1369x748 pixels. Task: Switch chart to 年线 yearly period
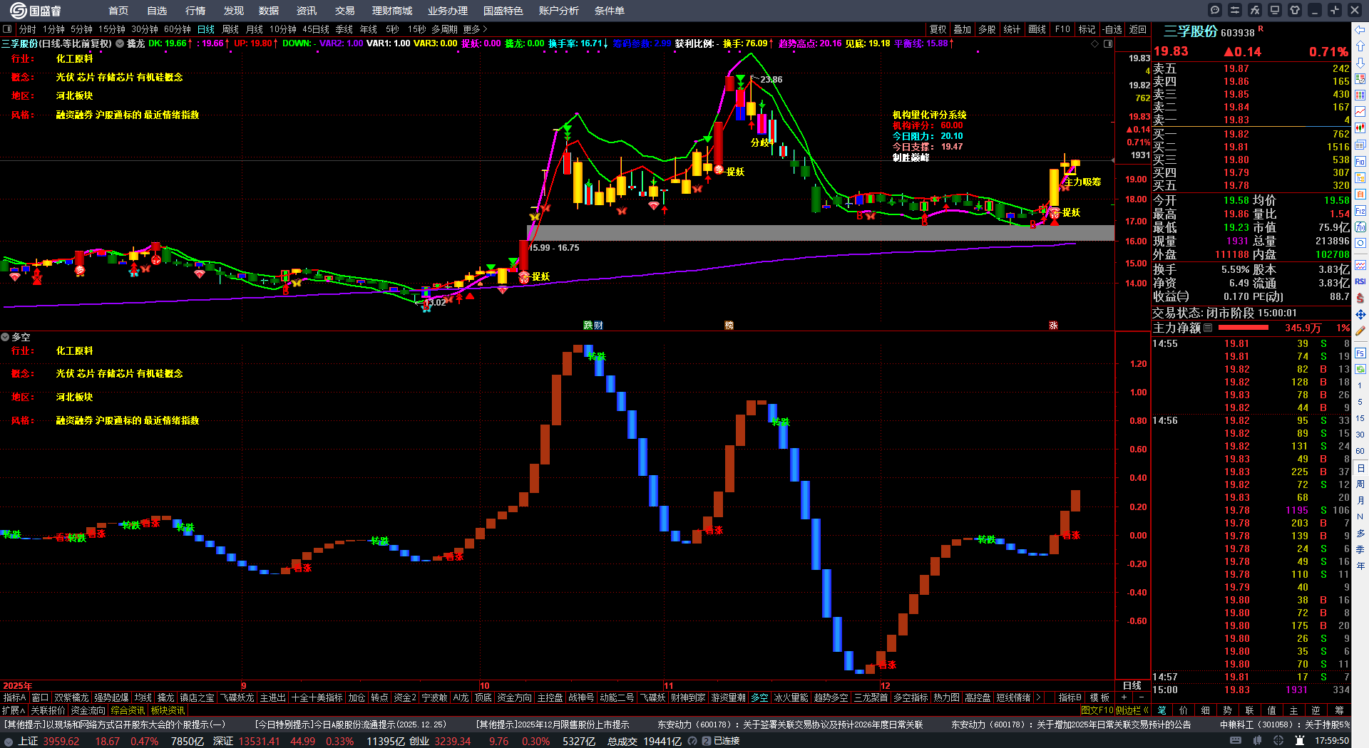click(369, 29)
